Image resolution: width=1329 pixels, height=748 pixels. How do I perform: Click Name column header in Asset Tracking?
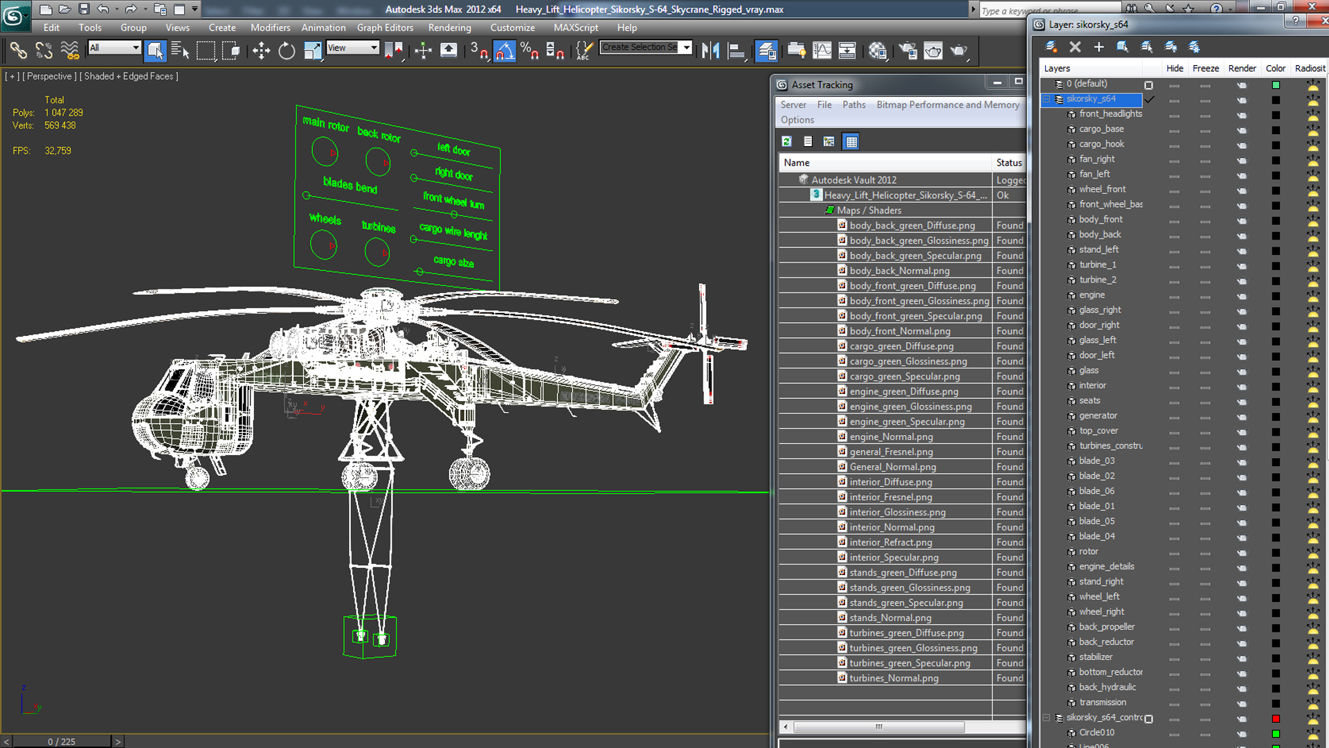[885, 163]
